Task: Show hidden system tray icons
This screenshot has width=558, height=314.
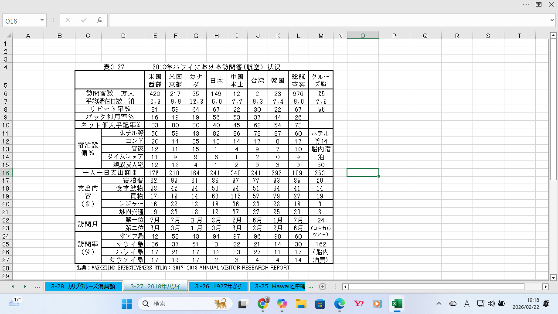Action: (439, 304)
